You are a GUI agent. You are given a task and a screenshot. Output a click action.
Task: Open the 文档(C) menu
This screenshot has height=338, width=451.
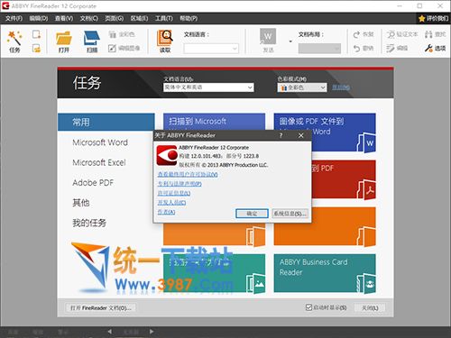89,18
